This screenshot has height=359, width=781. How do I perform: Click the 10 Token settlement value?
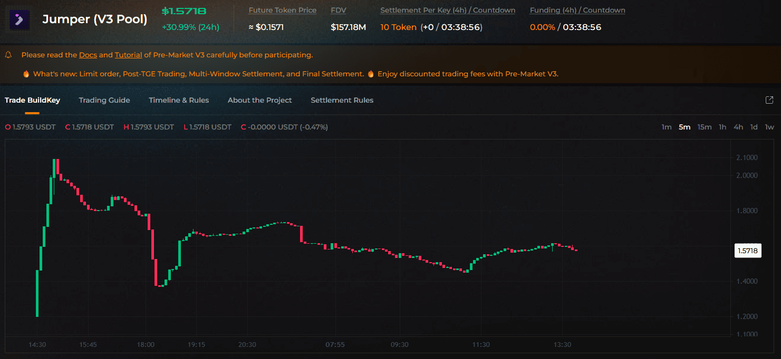point(398,27)
